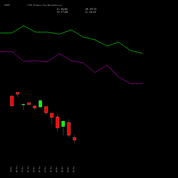This screenshot has width=178, height=178.
Task: Click the red candlestick for 28 Nov
Action: pyautogui.click(x=52, y=115)
